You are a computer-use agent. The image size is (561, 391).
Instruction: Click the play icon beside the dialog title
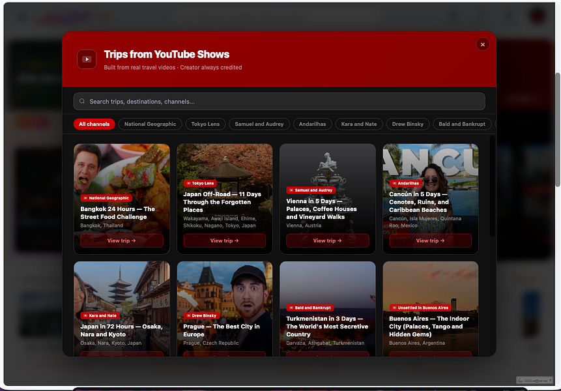87,59
